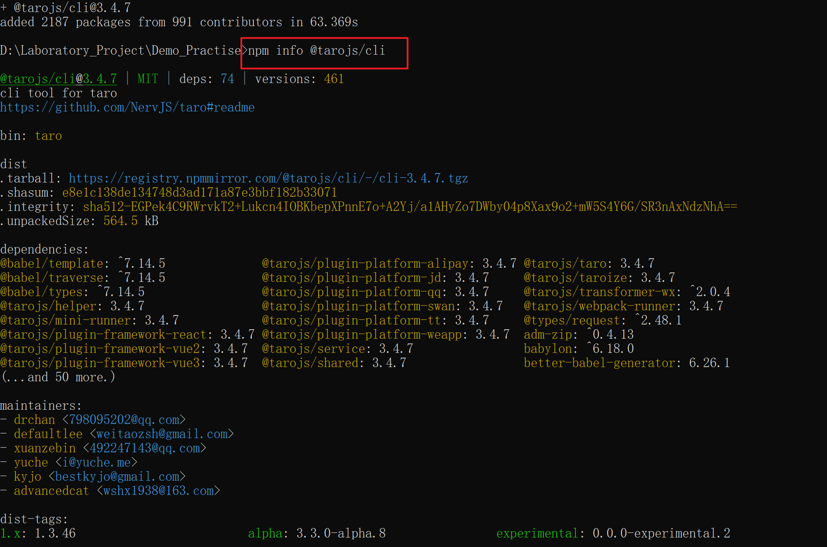This screenshot has height=547, width=827.
Task: Click the drchan maintainer email address
Action: click(124, 420)
